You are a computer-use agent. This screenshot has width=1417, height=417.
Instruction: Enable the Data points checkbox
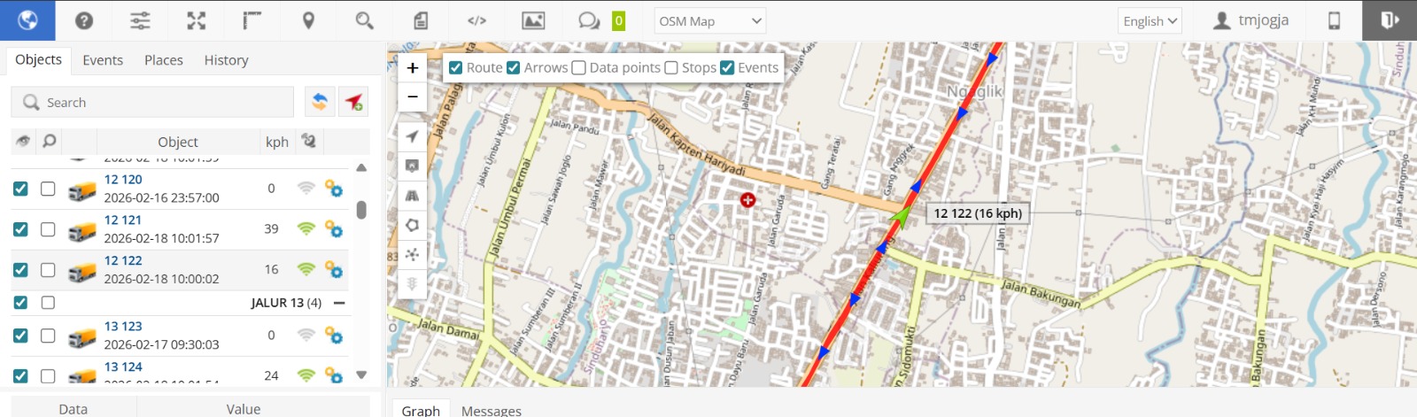578,67
